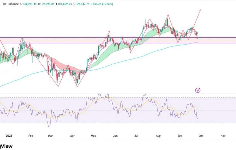236x150 pixels.
Task: Click the Jul label on time axis
Action: [137, 136]
